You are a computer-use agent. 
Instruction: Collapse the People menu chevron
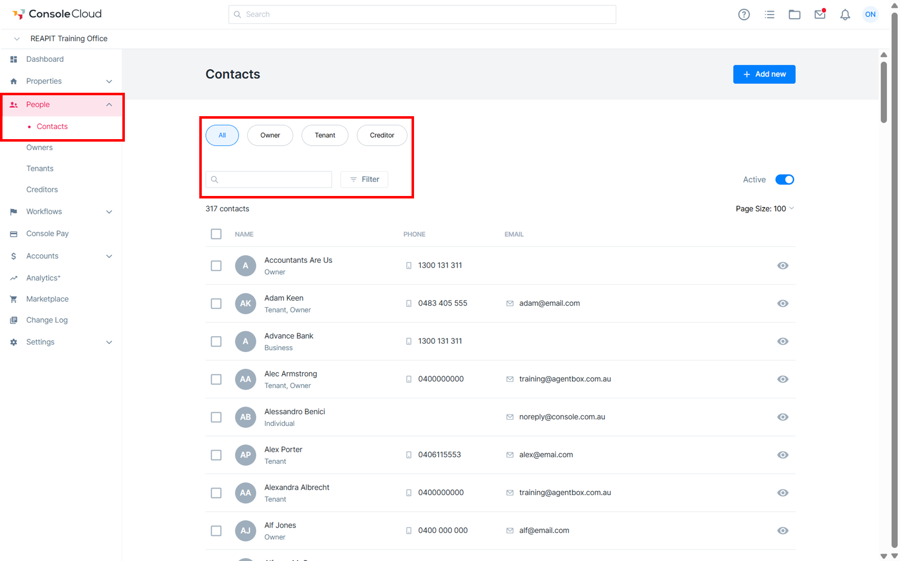coord(109,105)
